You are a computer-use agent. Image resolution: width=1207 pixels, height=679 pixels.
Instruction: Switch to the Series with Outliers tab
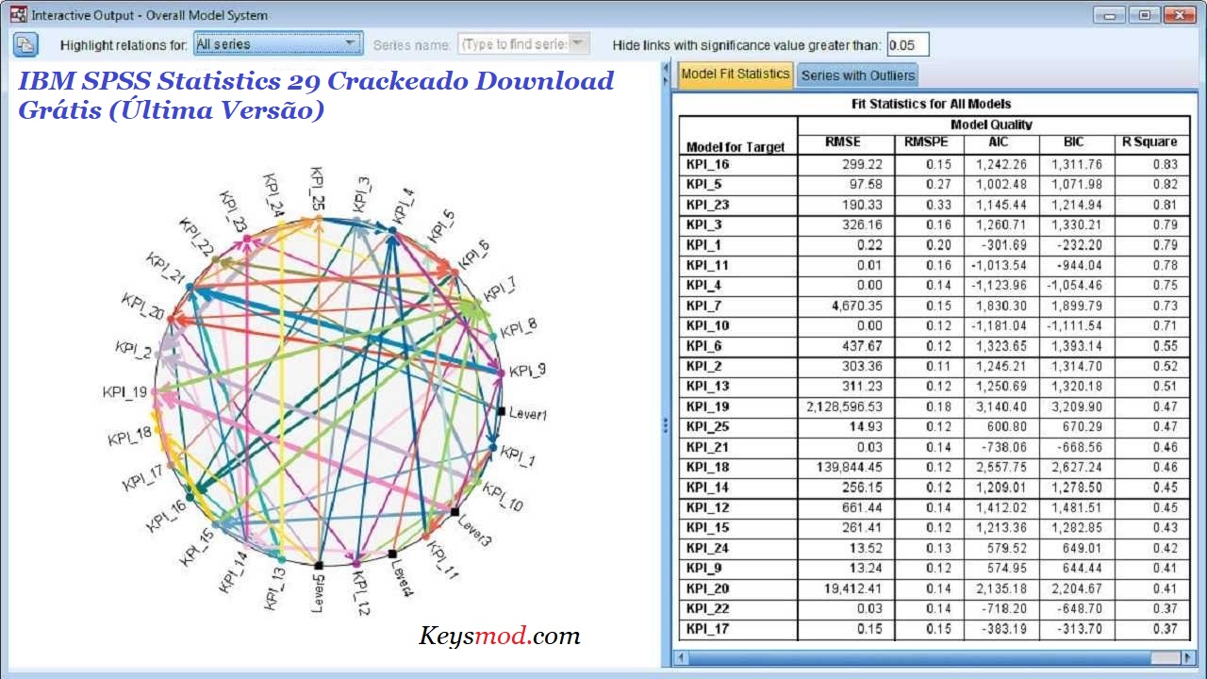857,75
